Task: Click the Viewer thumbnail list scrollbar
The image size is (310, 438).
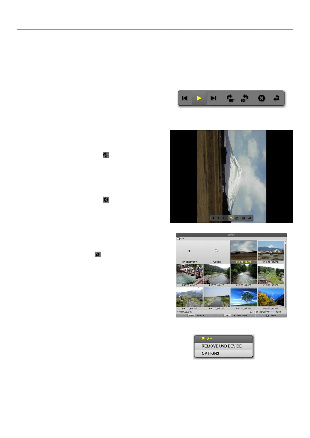Action: click(x=285, y=275)
